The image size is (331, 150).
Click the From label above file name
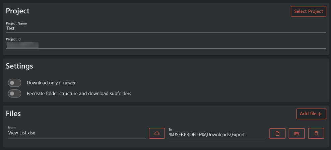[11, 128]
